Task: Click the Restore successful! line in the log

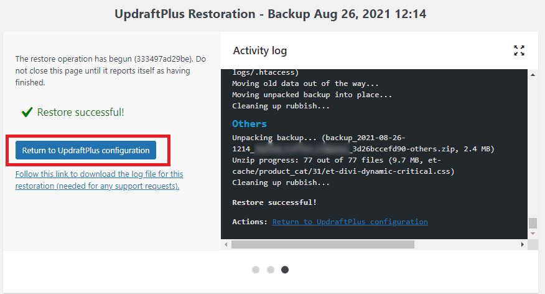Action: pos(274,202)
